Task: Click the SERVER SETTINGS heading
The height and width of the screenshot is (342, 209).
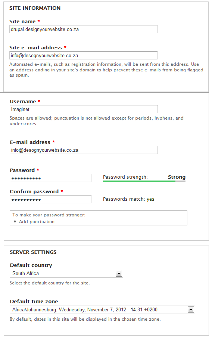Action: coord(33,252)
